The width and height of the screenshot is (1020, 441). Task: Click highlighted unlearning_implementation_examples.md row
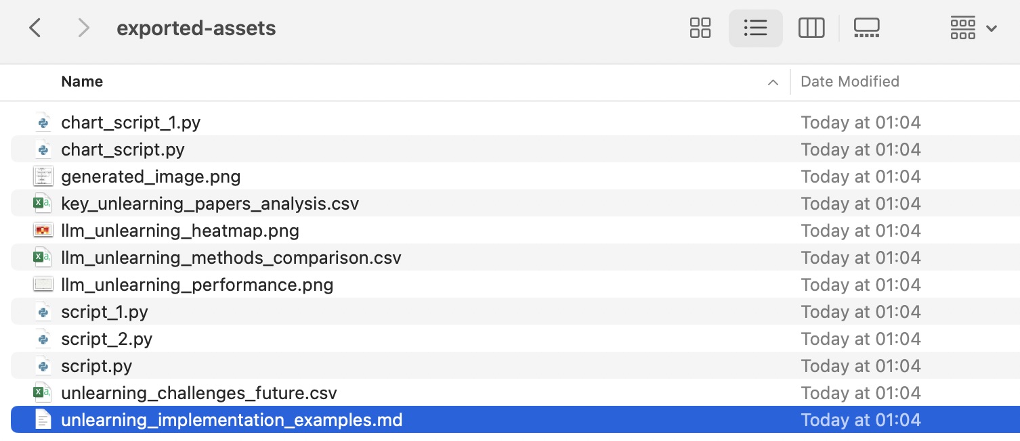click(x=515, y=420)
